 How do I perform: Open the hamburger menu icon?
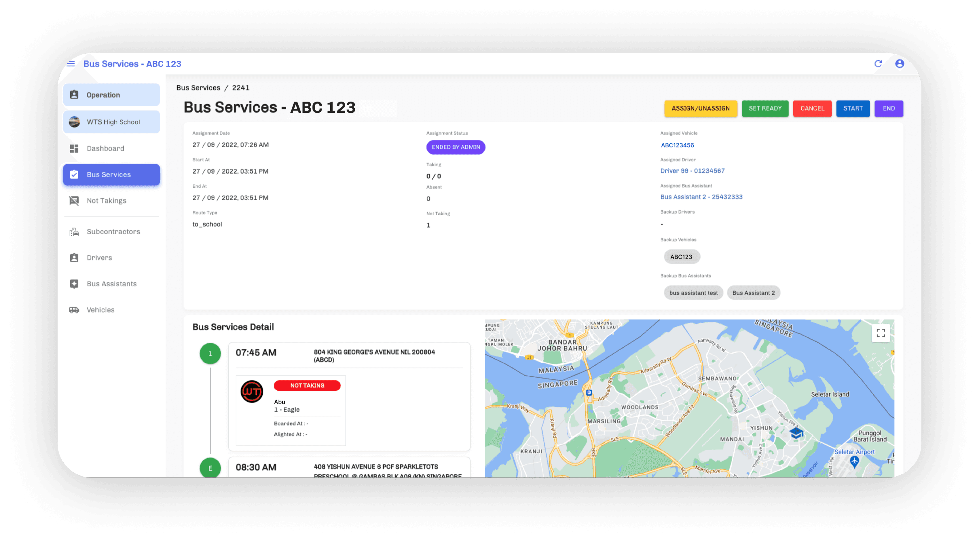tap(71, 64)
